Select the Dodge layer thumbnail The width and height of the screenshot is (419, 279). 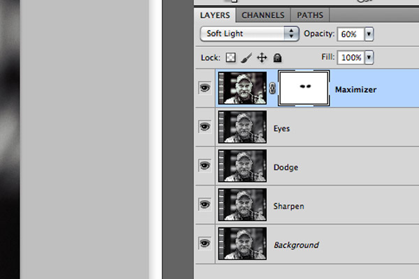click(x=242, y=166)
